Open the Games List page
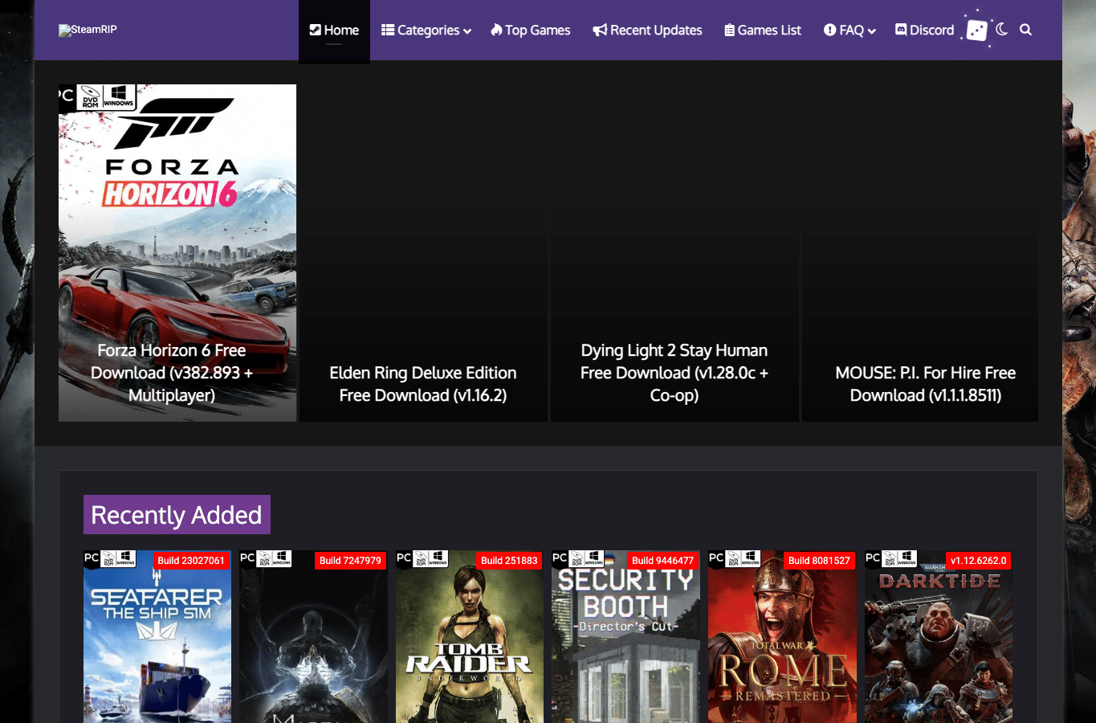1096x723 pixels. pos(763,31)
